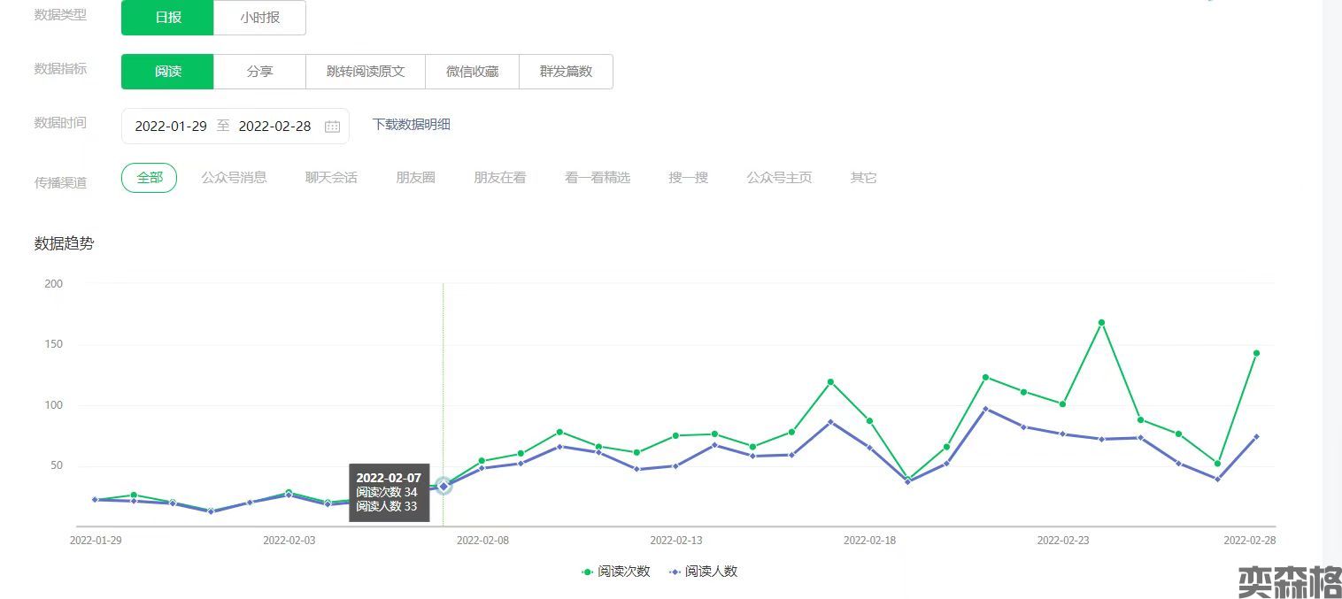Image resolution: width=1342 pixels, height=599 pixels.
Task: Select 日报 data type
Action: point(167,18)
